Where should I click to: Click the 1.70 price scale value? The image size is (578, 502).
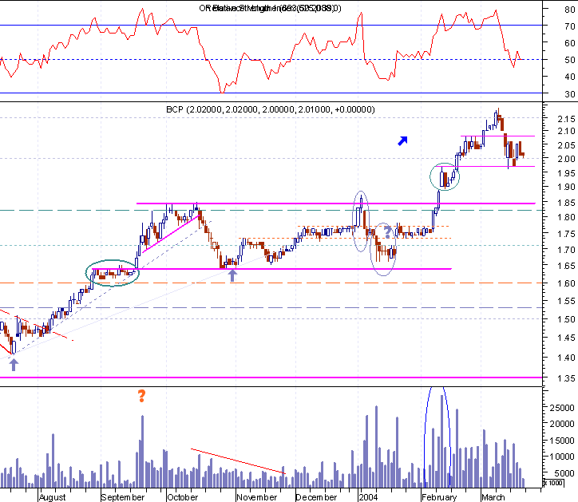pos(566,250)
